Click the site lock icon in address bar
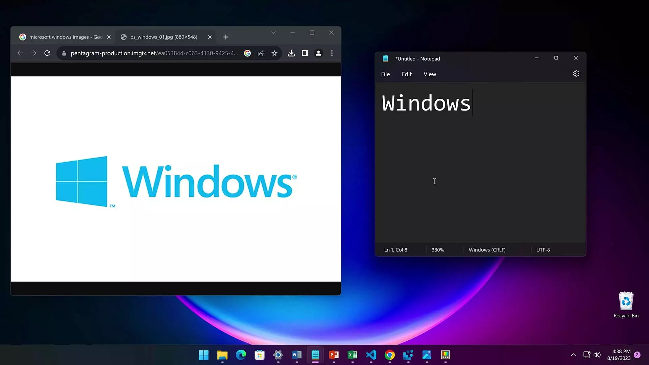The height and width of the screenshot is (365, 649). pyautogui.click(x=64, y=53)
